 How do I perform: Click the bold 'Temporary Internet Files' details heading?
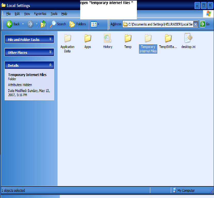point(27,75)
